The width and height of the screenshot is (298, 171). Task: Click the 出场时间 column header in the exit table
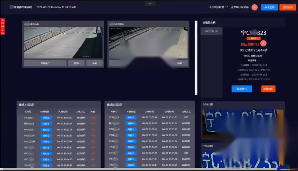pyautogui.click(x=169, y=112)
